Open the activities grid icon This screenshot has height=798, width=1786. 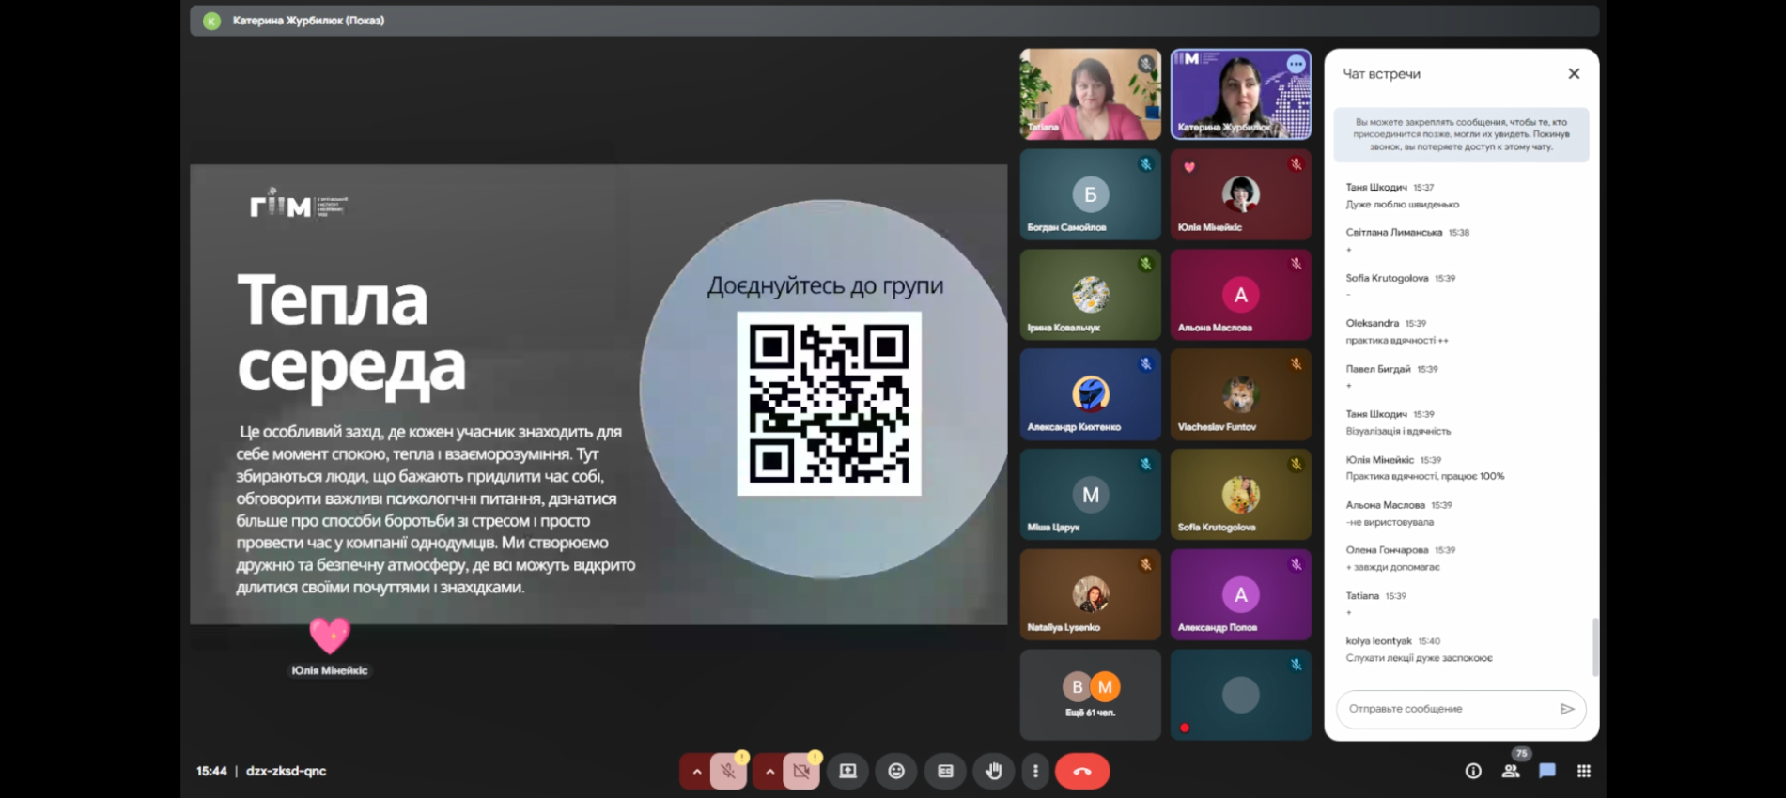tap(1584, 772)
